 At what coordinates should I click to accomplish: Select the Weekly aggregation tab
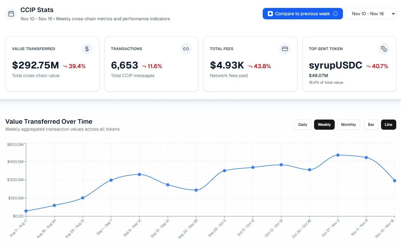click(324, 125)
